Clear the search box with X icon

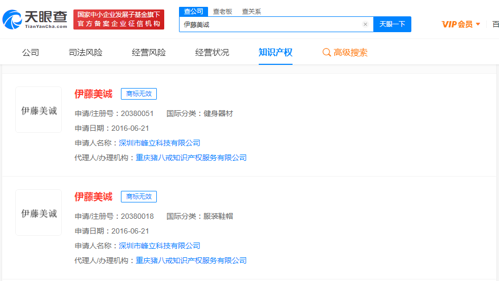coord(365,24)
